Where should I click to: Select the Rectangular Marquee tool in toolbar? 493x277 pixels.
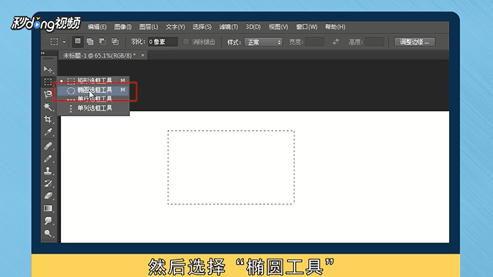coord(48,82)
